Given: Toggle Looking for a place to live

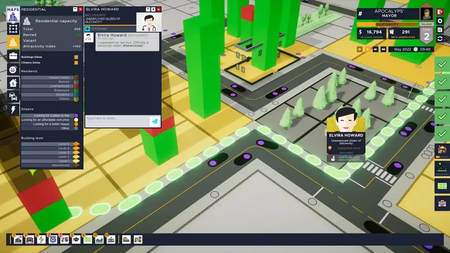Looking at the screenshot, I should (50, 116).
